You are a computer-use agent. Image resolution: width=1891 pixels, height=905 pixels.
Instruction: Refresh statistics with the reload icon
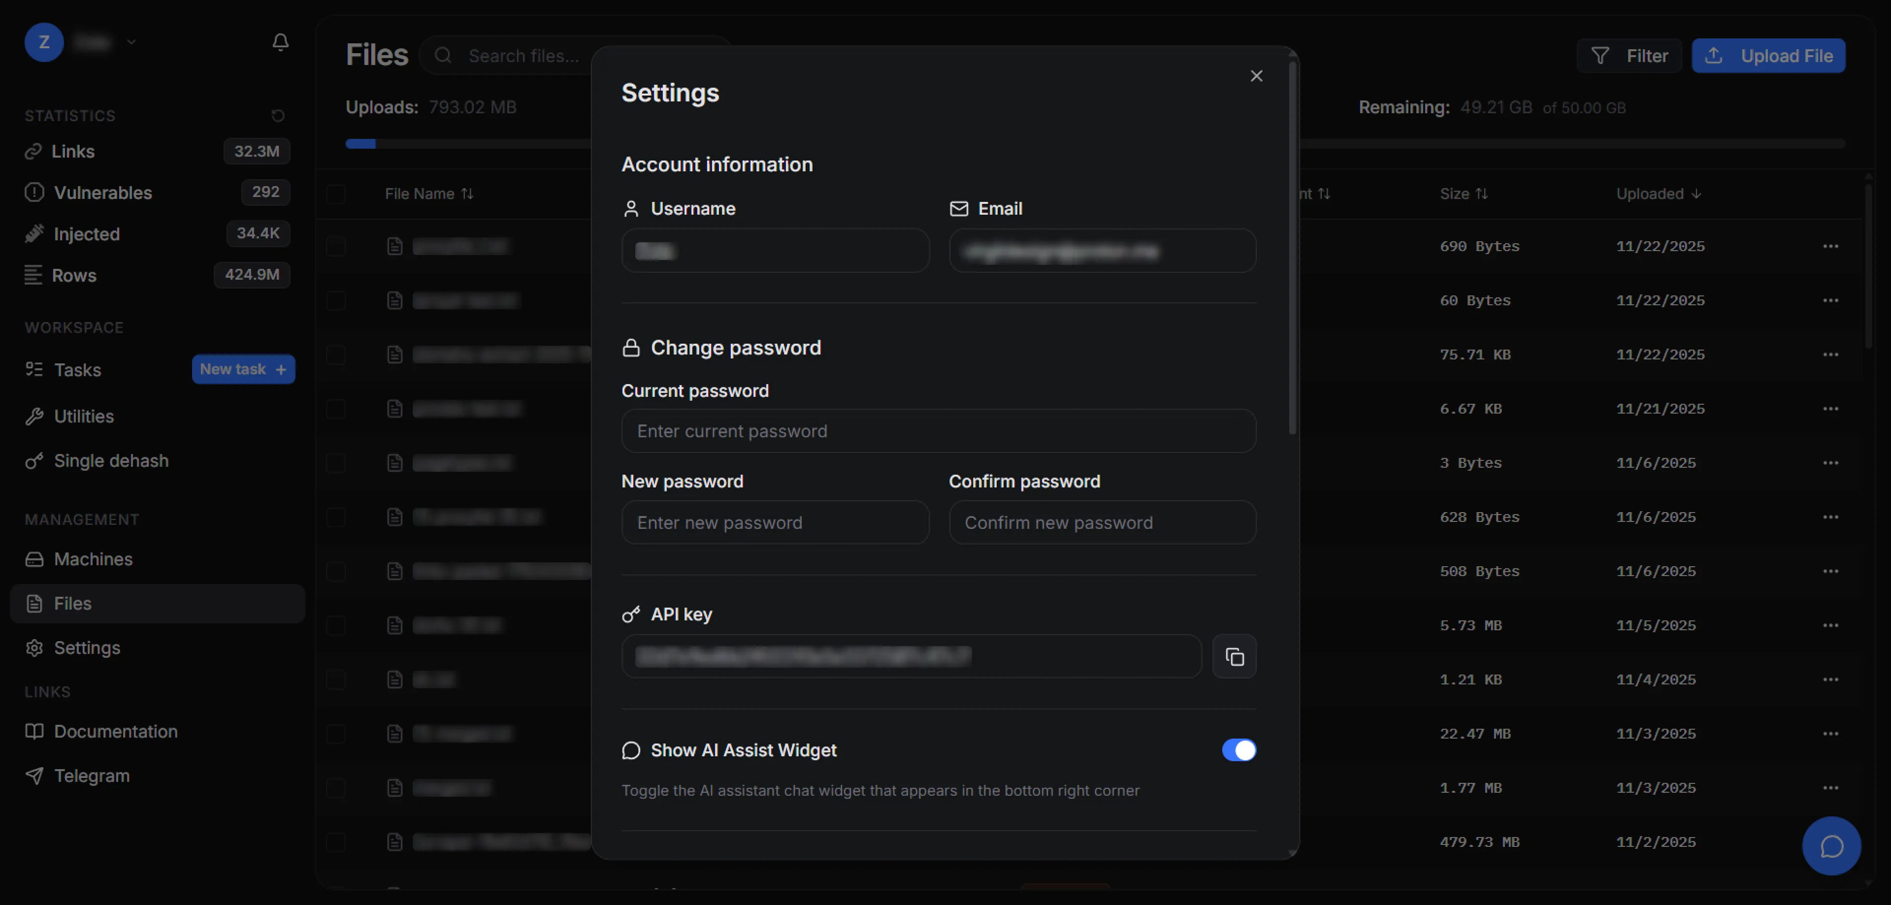click(277, 115)
